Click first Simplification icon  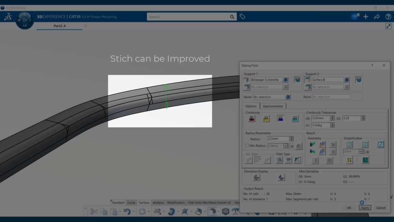(350, 144)
